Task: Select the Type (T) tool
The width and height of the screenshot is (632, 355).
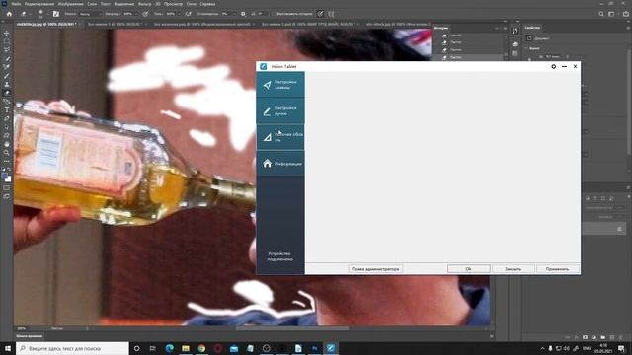Action: tap(7, 109)
